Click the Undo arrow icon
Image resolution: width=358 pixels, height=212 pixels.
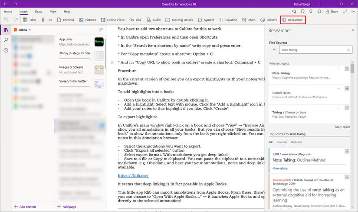tap(7, 20)
